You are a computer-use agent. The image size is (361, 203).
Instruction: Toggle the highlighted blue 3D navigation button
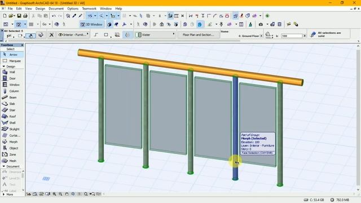[x=200, y=24]
